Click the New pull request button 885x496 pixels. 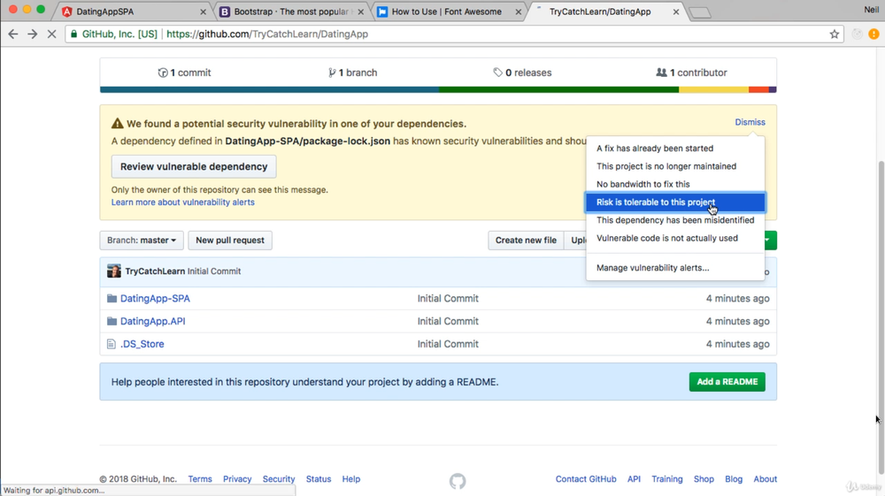point(230,240)
